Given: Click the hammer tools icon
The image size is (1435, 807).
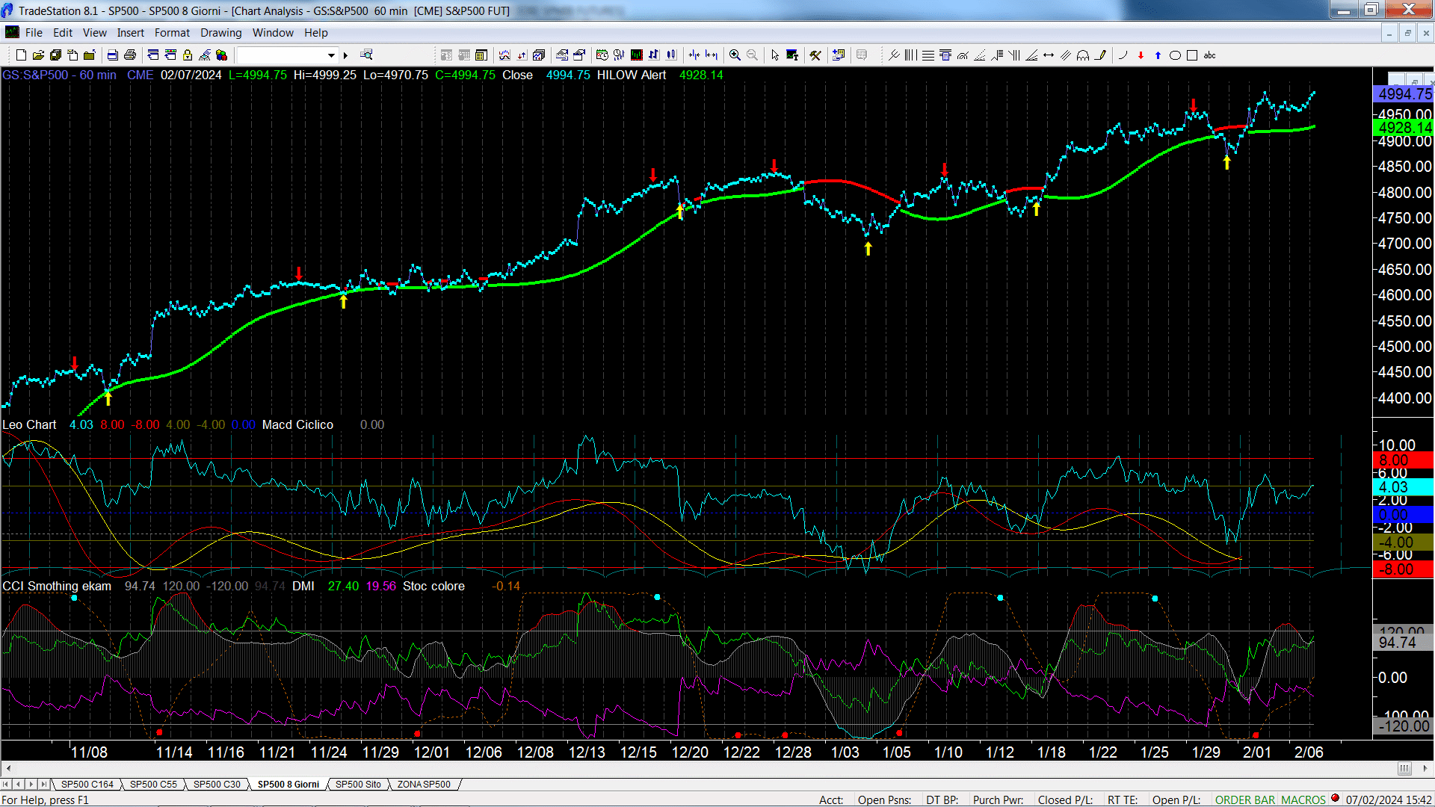Looking at the screenshot, I should pyautogui.click(x=815, y=55).
